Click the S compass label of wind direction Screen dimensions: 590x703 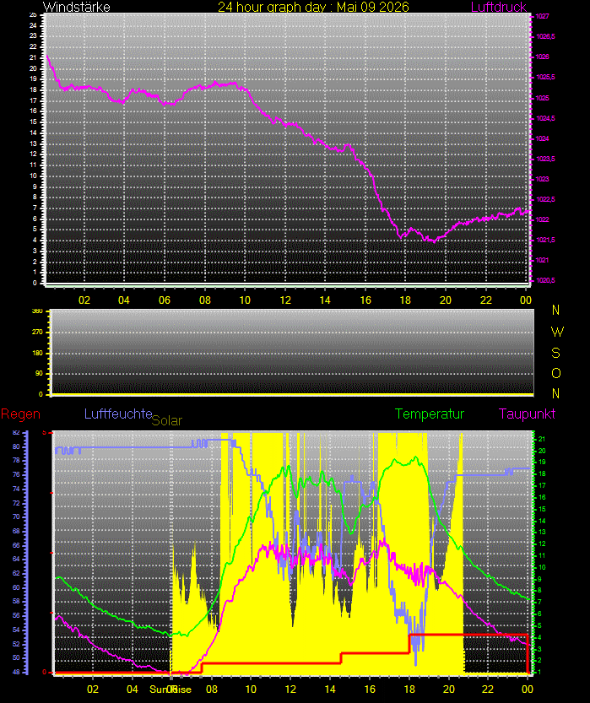pos(556,354)
